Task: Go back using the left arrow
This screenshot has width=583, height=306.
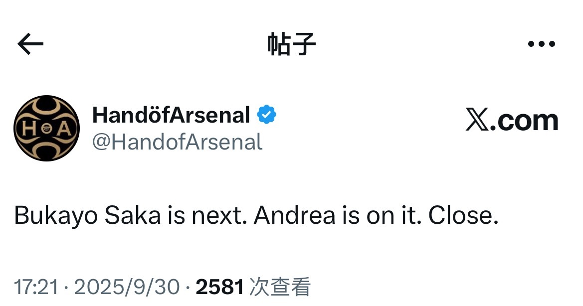Action: click(30, 44)
